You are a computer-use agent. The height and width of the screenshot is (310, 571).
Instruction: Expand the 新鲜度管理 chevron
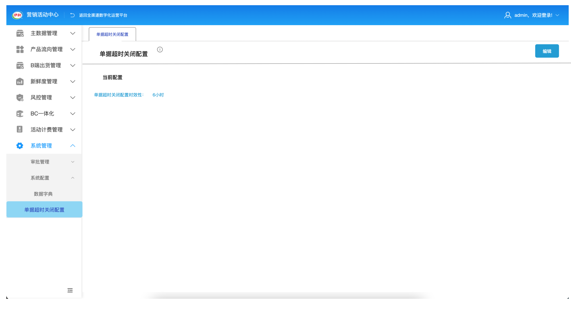[x=73, y=81]
